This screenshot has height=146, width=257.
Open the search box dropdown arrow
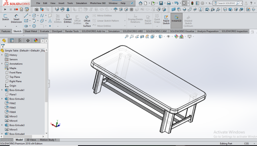click(x=241, y=3)
